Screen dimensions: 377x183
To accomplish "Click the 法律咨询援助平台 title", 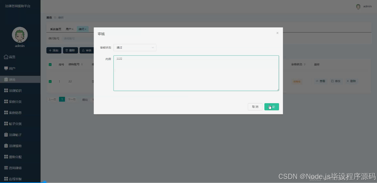I will 18,6.
